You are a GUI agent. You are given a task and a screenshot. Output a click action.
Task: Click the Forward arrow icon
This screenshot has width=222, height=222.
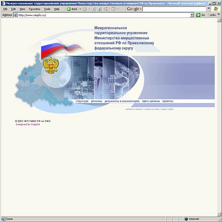click(x=84, y=9)
